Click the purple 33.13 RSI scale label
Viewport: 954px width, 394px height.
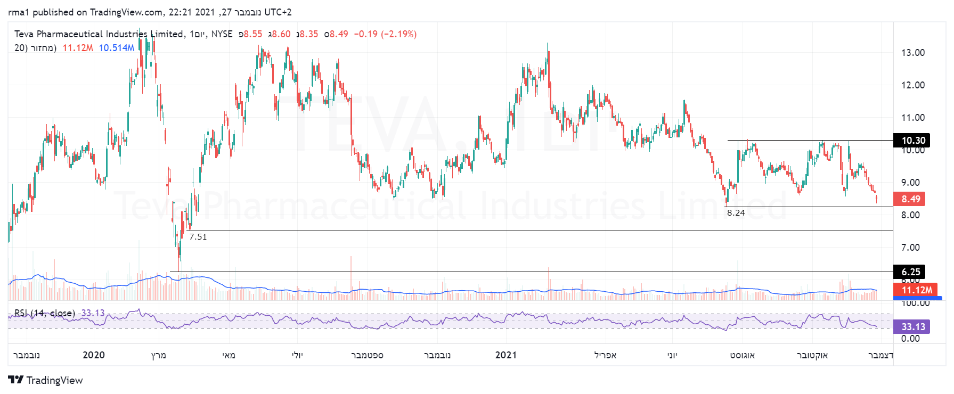pos(912,327)
